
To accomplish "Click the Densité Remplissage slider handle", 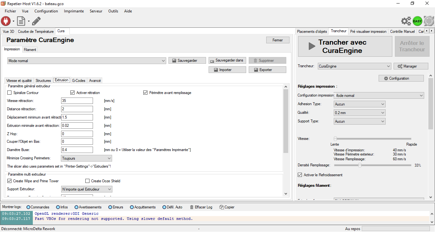I will 360,165.
